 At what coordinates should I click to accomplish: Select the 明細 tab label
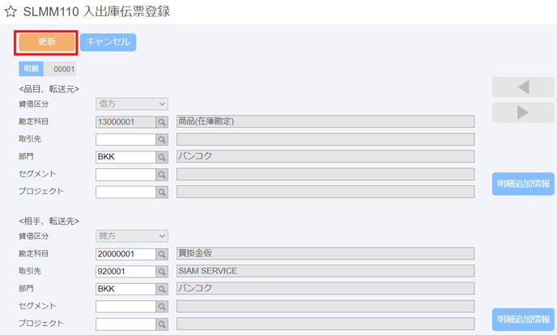click(32, 69)
